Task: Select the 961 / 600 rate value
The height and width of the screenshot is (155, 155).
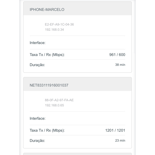Action: [117, 55]
